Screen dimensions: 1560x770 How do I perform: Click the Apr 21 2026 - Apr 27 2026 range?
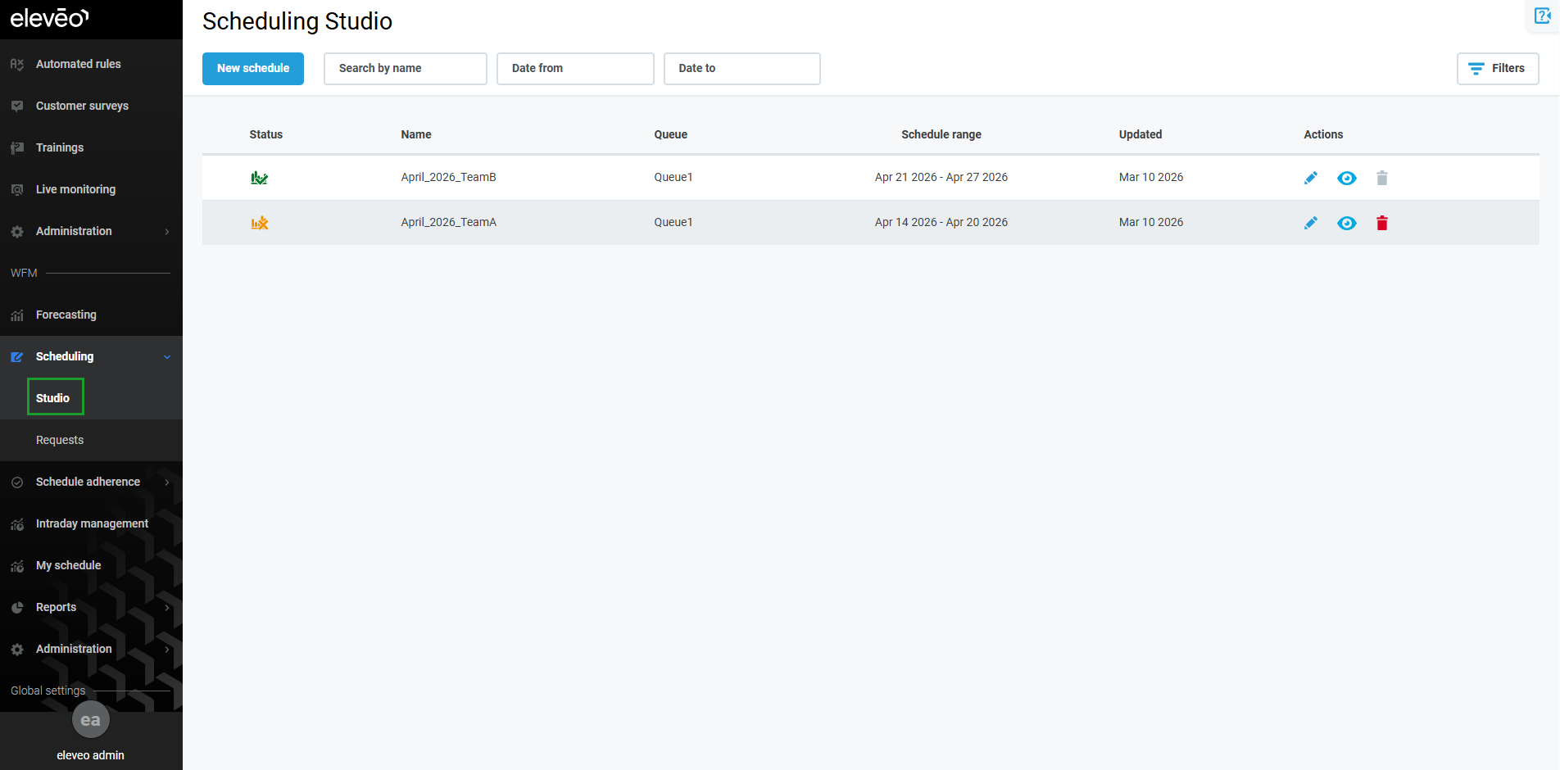click(x=941, y=177)
